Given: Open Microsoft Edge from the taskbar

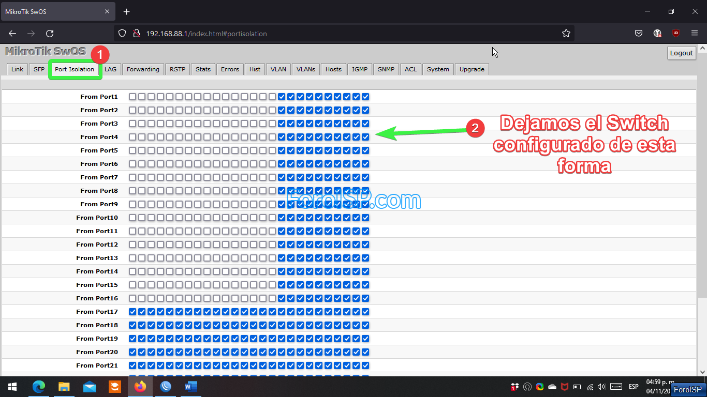Looking at the screenshot, I should [39, 386].
